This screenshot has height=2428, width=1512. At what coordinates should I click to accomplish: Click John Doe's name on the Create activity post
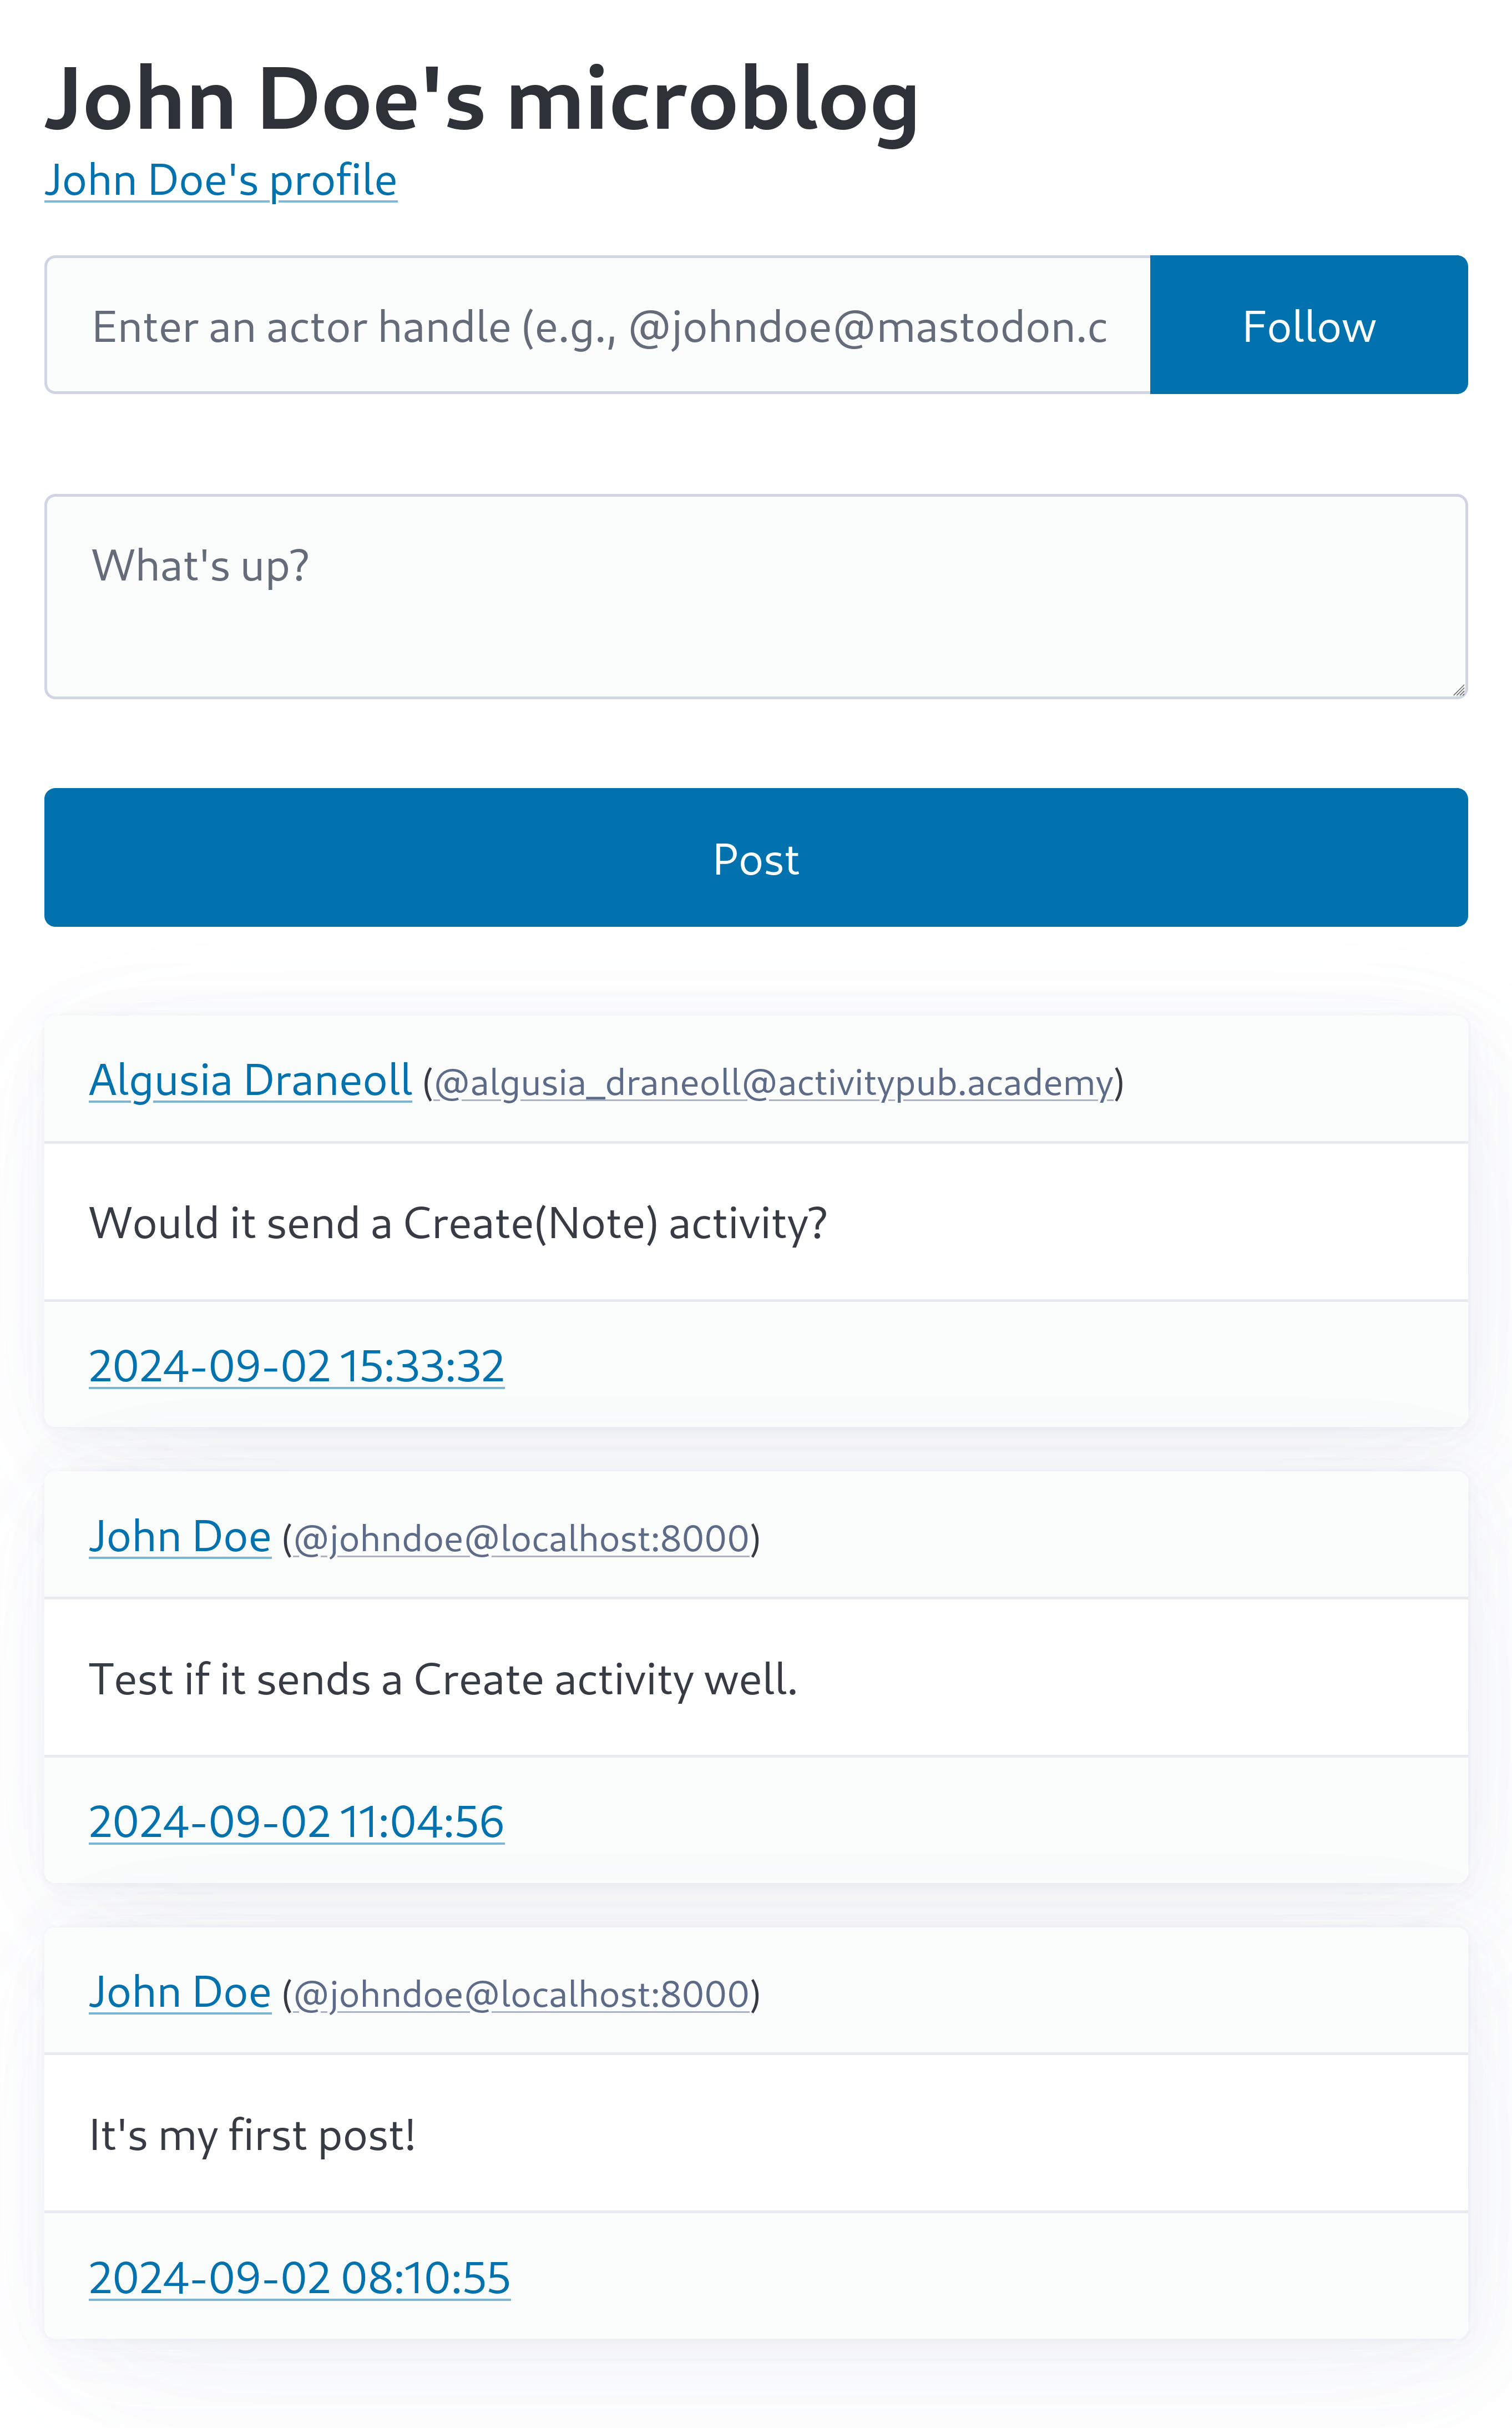[x=180, y=1537]
